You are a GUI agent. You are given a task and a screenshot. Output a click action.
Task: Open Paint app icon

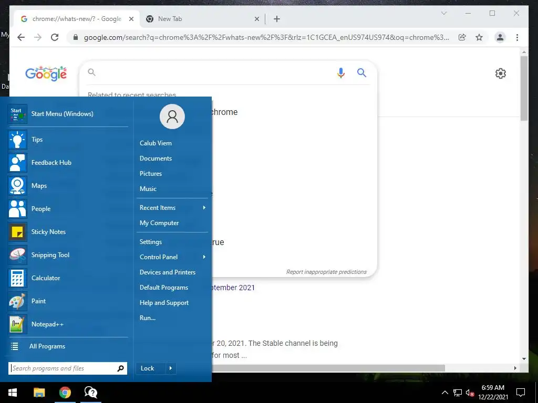17,301
